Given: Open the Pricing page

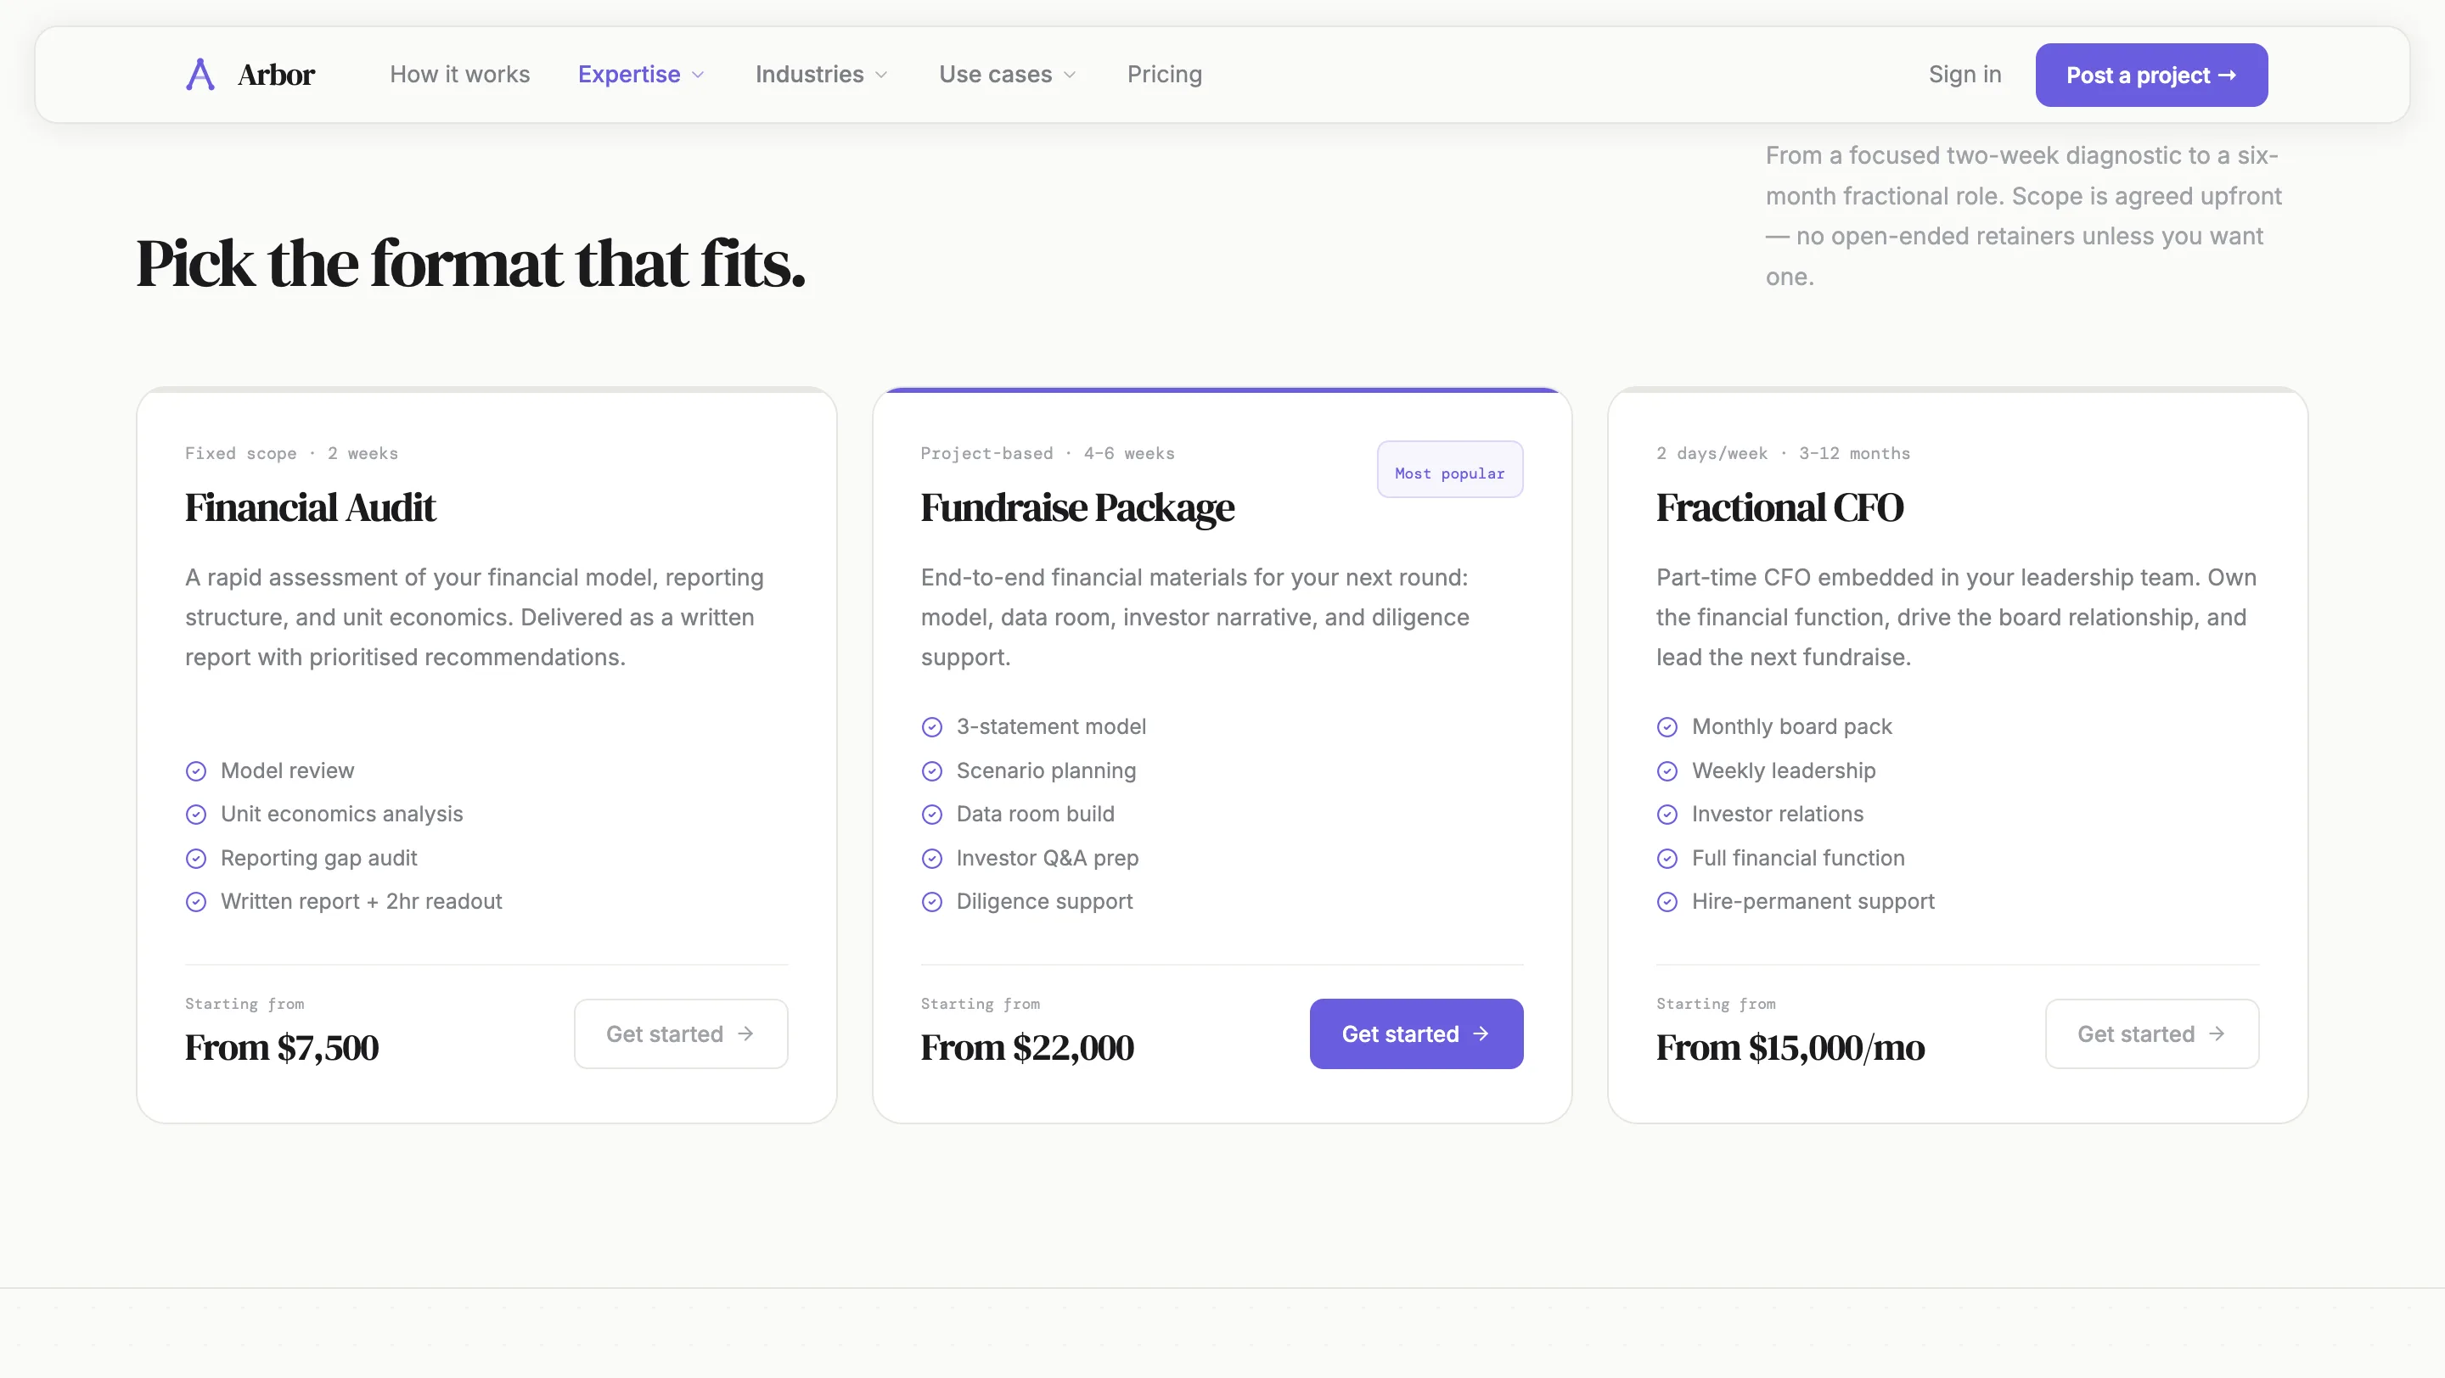Looking at the screenshot, I should (1165, 74).
